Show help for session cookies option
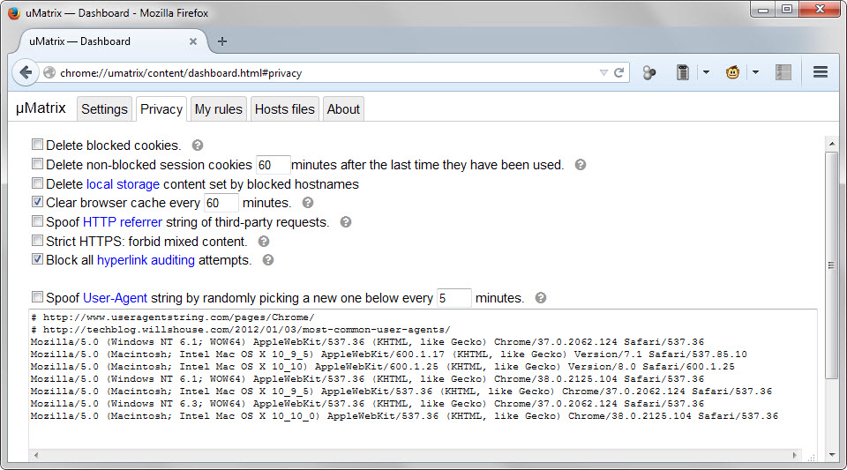This screenshot has width=847, height=470. 581,165
